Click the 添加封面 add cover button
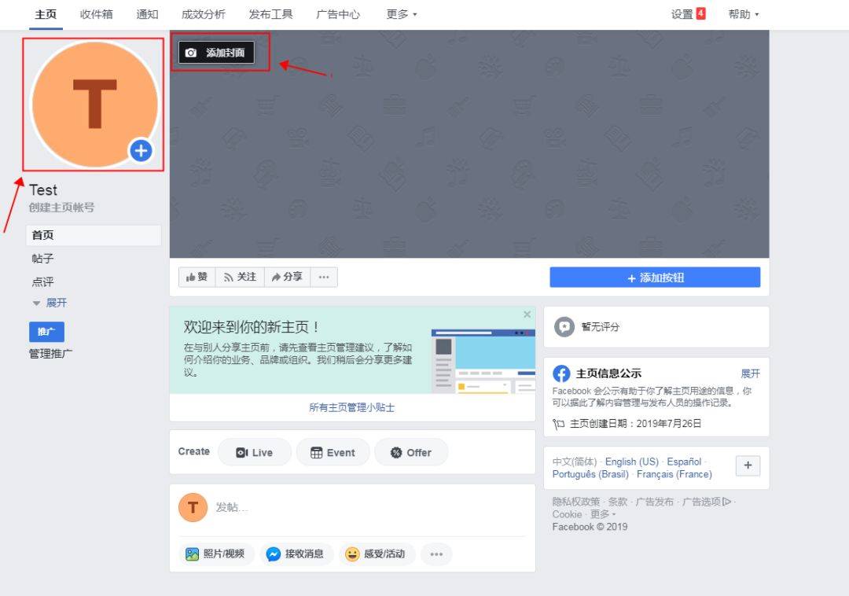Viewport: 849px width, 596px height. 216,53
